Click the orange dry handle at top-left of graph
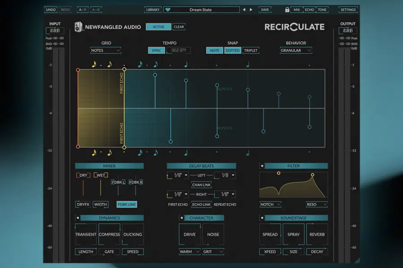Image resolution: width=403 pixels, height=268 pixels. click(x=78, y=70)
